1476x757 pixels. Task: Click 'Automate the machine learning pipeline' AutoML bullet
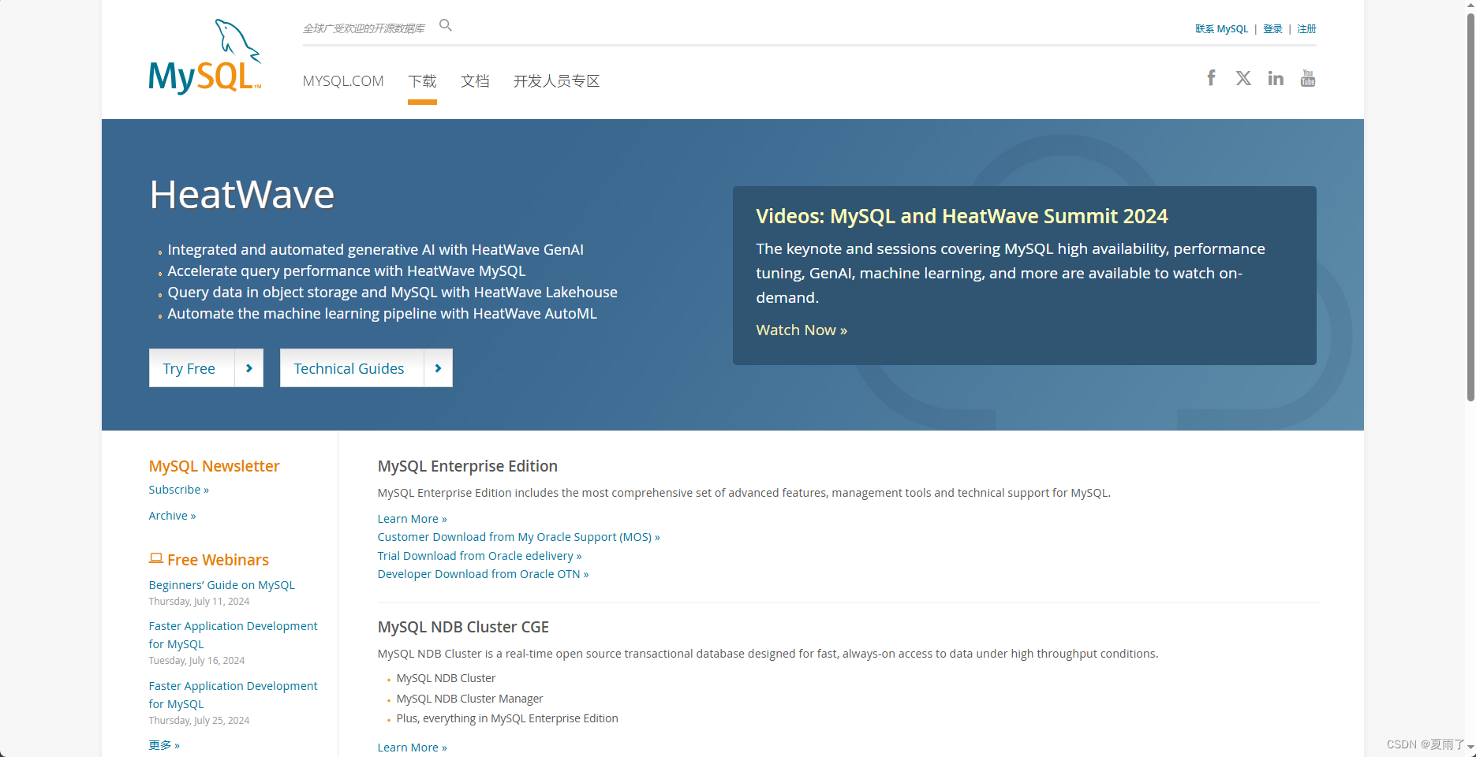pos(382,314)
